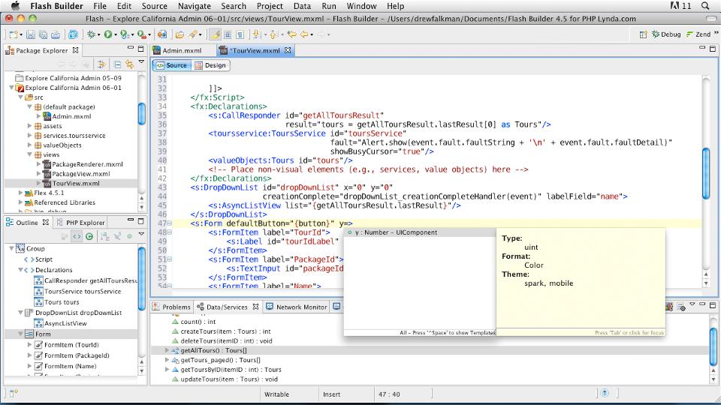Click the New file toolbar icon

pyautogui.click(x=14, y=34)
